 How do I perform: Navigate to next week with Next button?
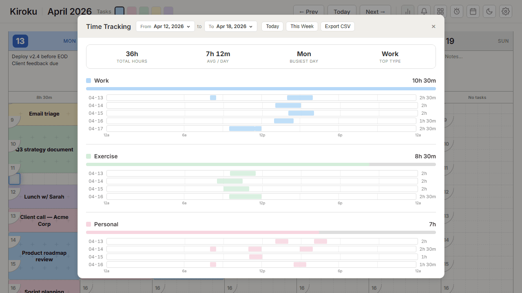tap(375, 11)
